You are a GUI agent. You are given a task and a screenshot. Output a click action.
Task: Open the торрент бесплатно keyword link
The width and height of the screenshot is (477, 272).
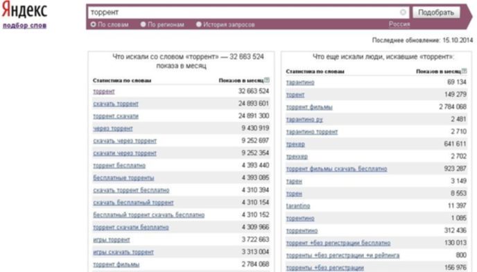119,165
